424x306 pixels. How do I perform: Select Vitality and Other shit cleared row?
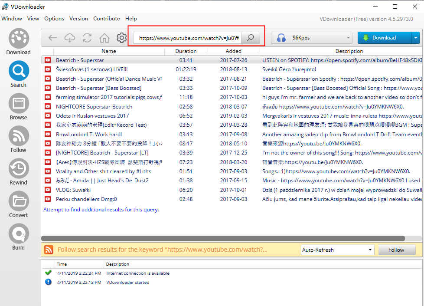[232, 171]
